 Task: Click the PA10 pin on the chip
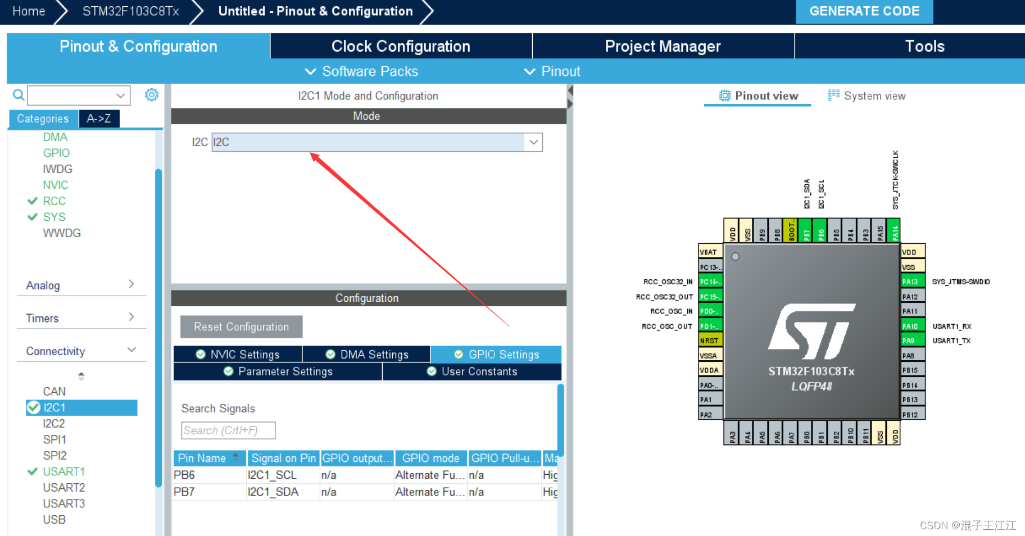[x=913, y=326]
